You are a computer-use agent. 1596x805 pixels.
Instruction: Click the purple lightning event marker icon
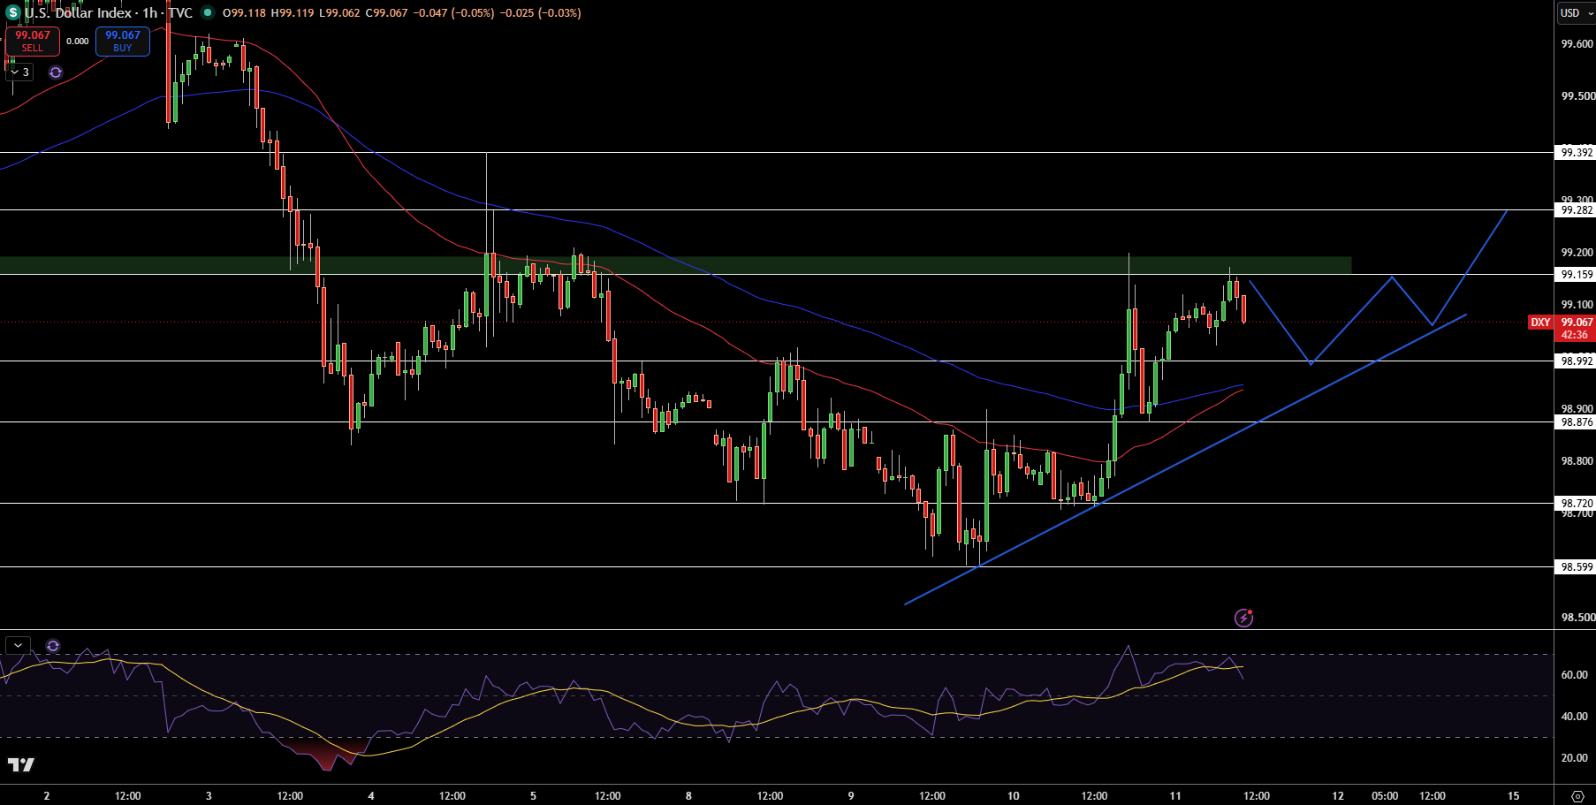point(1243,618)
